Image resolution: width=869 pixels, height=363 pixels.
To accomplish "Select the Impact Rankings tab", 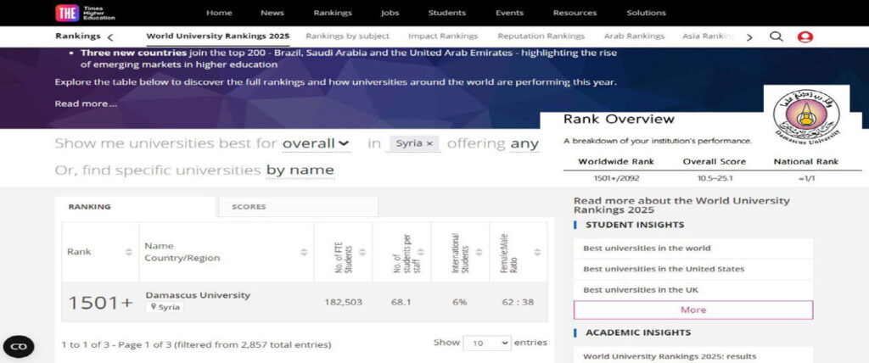I will coord(443,36).
